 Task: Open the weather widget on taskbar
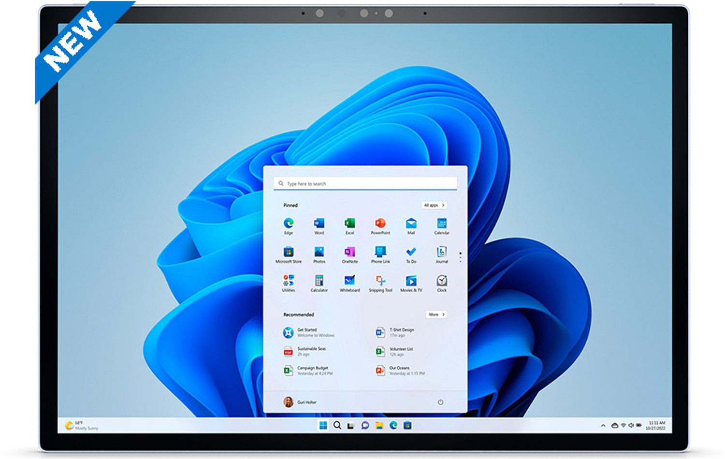[81, 426]
